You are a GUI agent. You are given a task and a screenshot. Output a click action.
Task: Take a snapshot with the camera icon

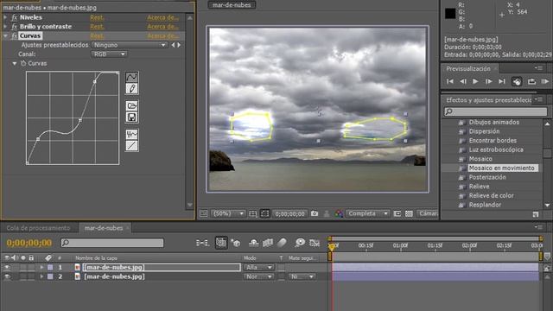point(315,213)
